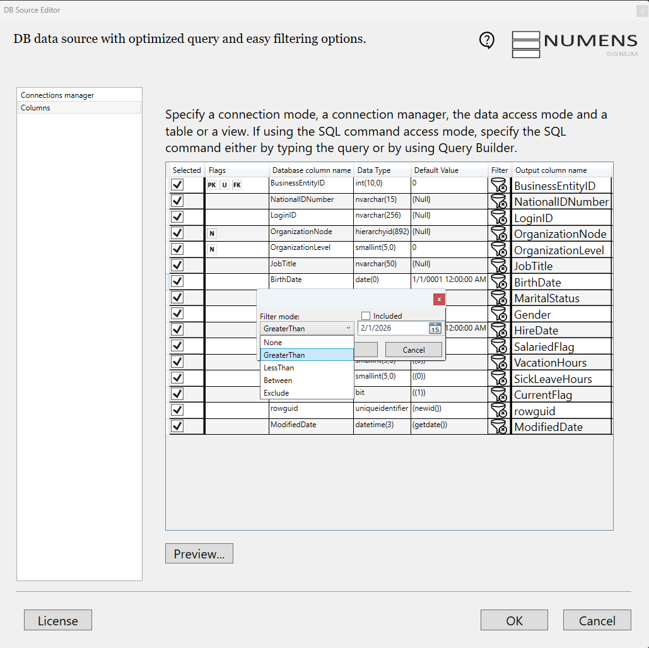649x648 pixels.
Task: Click the filter icon for BusinessEntityID row
Action: click(x=499, y=185)
